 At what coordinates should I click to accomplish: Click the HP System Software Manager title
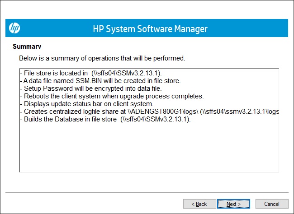150,29
